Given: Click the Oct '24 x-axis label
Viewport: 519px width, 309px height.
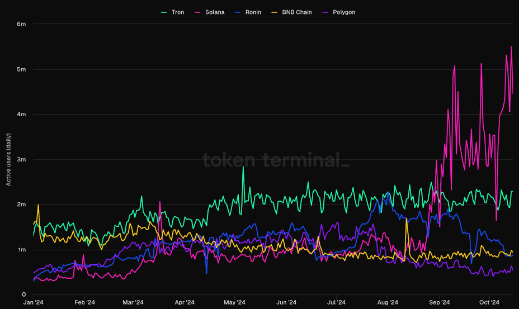Looking at the screenshot, I should 489,302.
